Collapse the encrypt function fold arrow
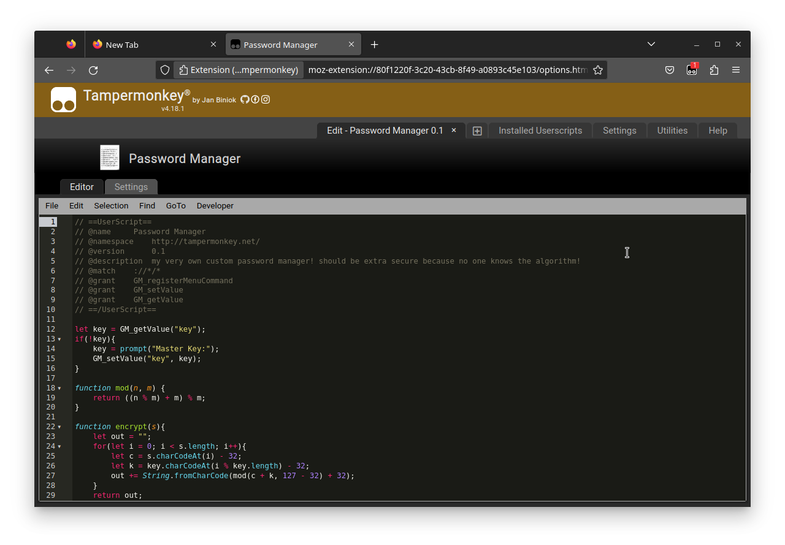The height and width of the screenshot is (545, 785). [59, 427]
